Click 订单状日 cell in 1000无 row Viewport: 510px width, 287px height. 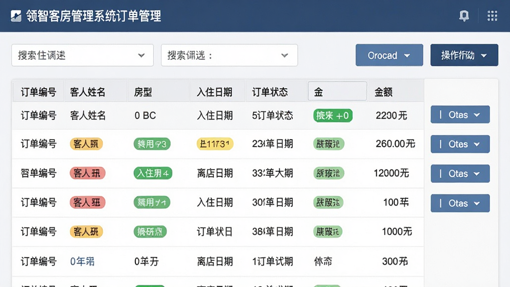(215, 232)
